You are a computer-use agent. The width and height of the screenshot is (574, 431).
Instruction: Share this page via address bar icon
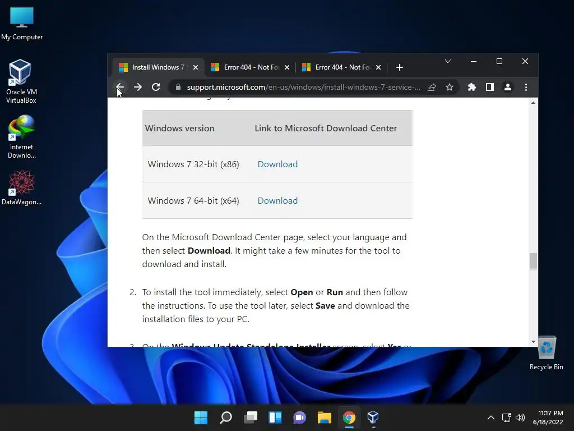click(x=432, y=87)
